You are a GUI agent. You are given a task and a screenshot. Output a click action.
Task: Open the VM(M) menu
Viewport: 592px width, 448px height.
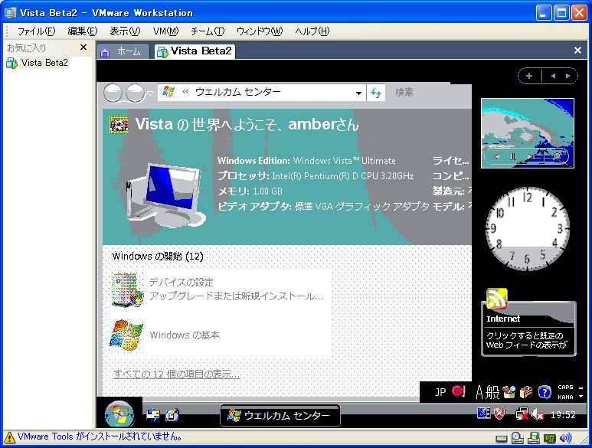[165, 31]
